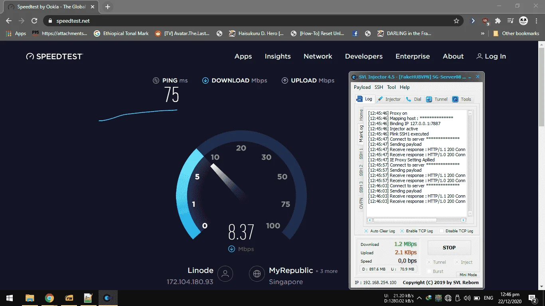
Task: Open the Ethiopical Tonal Mark bookmark
Action: [x=121, y=33]
